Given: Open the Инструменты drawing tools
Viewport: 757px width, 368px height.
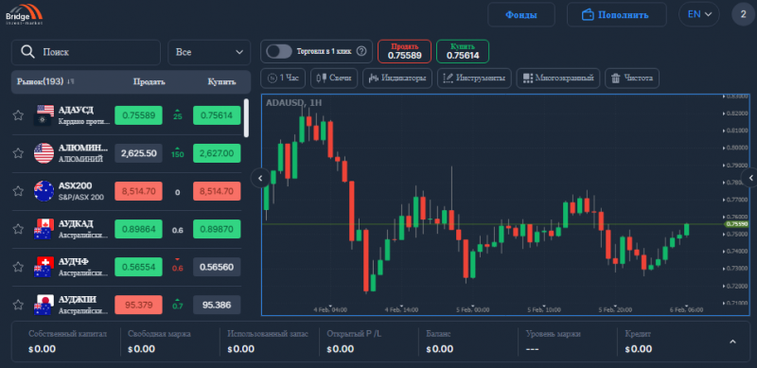Looking at the screenshot, I should click(x=474, y=78).
